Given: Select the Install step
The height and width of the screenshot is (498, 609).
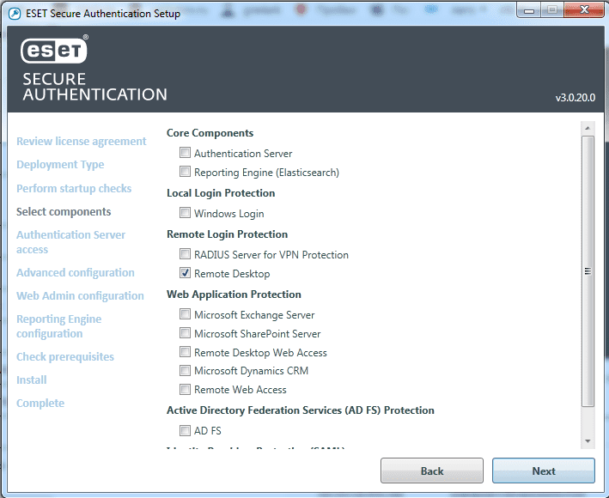Looking at the screenshot, I should click(x=32, y=380).
